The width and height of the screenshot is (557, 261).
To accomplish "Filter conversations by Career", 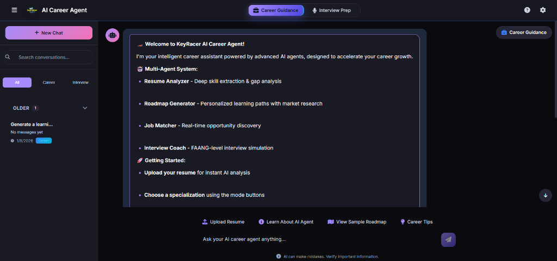I will 48,83.
